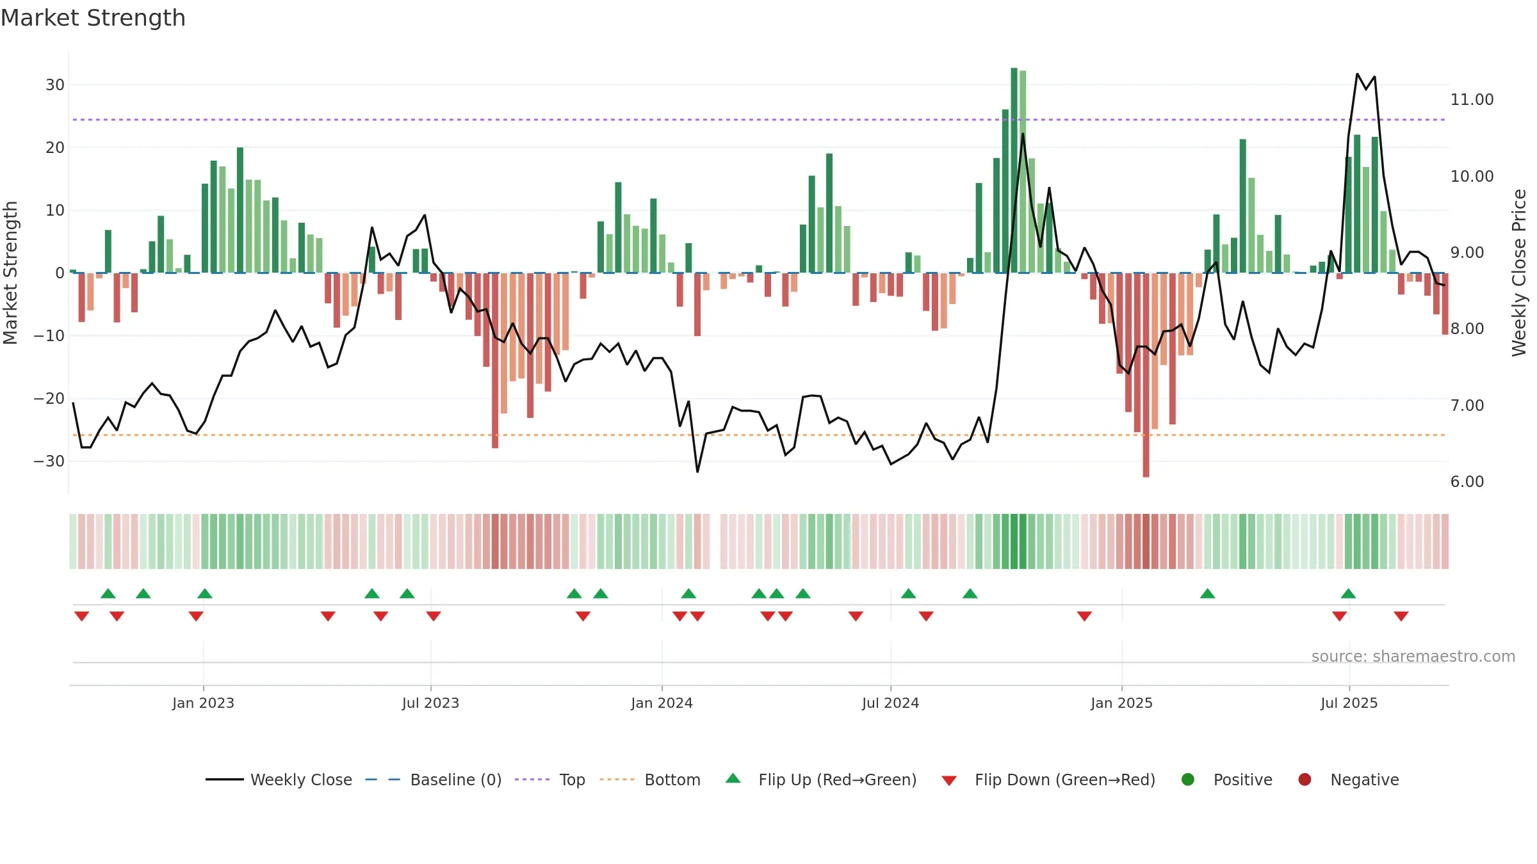The height and width of the screenshot is (864, 1537).
Task: Toggle Flip Up (Red→Green) legend entry
Action: (821, 780)
